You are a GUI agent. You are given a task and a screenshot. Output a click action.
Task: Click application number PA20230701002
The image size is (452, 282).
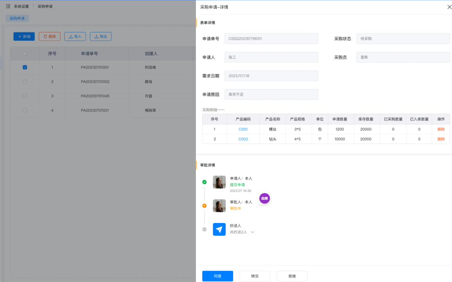click(95, 82)
